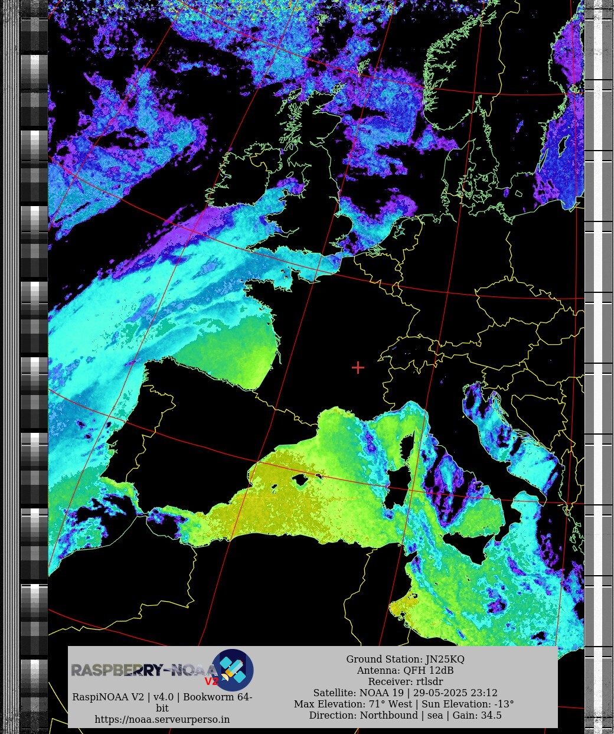Image resolution: width=614 pixels, height=734 pixels.
Task: Open the https://noaa.serveurperso.in link
Action: 162,719
